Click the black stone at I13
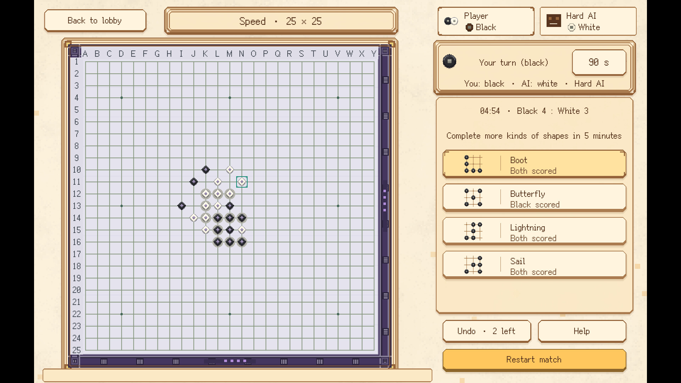Image resolution: width=681 pixels, height=383 pixels. [182, 206]
